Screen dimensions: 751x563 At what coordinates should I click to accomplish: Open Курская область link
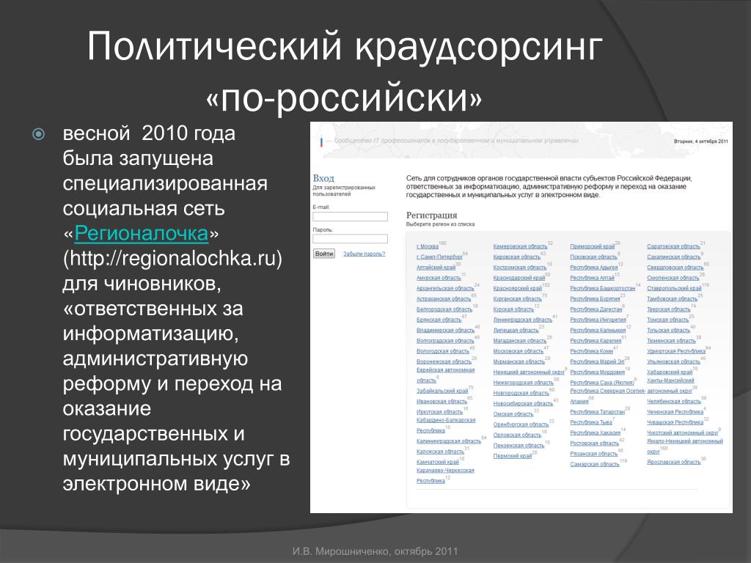click(x=513, y=310)
